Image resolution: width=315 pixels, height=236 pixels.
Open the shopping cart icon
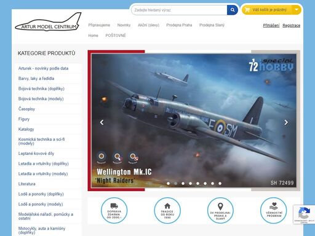(x=247, y=10)
